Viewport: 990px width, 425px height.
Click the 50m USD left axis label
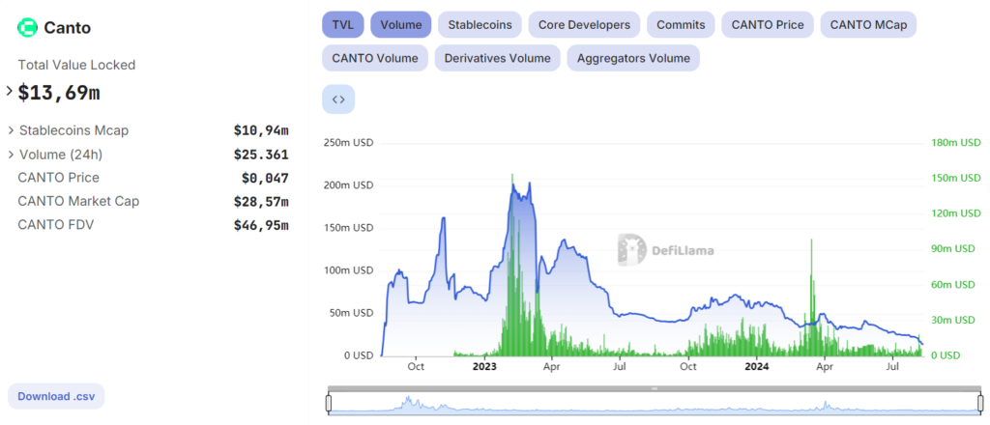pos(350,313)
